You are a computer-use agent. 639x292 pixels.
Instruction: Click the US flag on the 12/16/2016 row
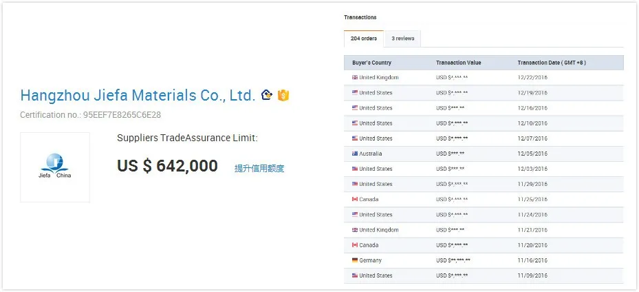pos(355,108)
